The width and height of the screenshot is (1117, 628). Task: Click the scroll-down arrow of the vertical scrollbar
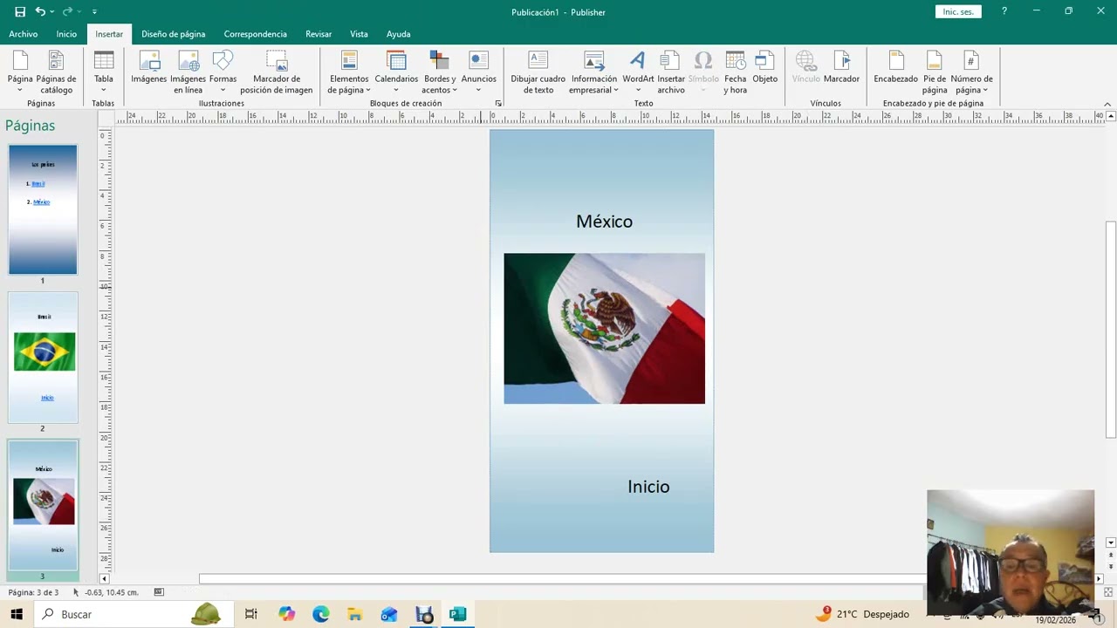[1110, 543]
